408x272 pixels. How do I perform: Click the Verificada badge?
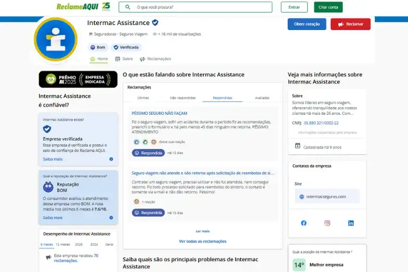126,47
